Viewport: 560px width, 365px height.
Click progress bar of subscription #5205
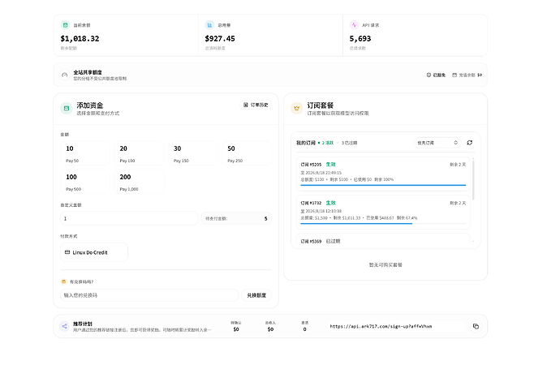coord(383,185)
